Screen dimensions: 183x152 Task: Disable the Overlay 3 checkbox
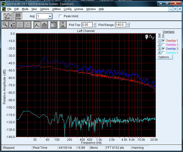pos(163,48)
